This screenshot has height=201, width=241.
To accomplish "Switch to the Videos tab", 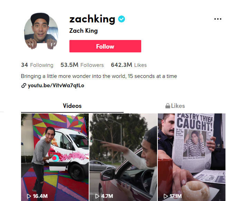I will 72,106.
